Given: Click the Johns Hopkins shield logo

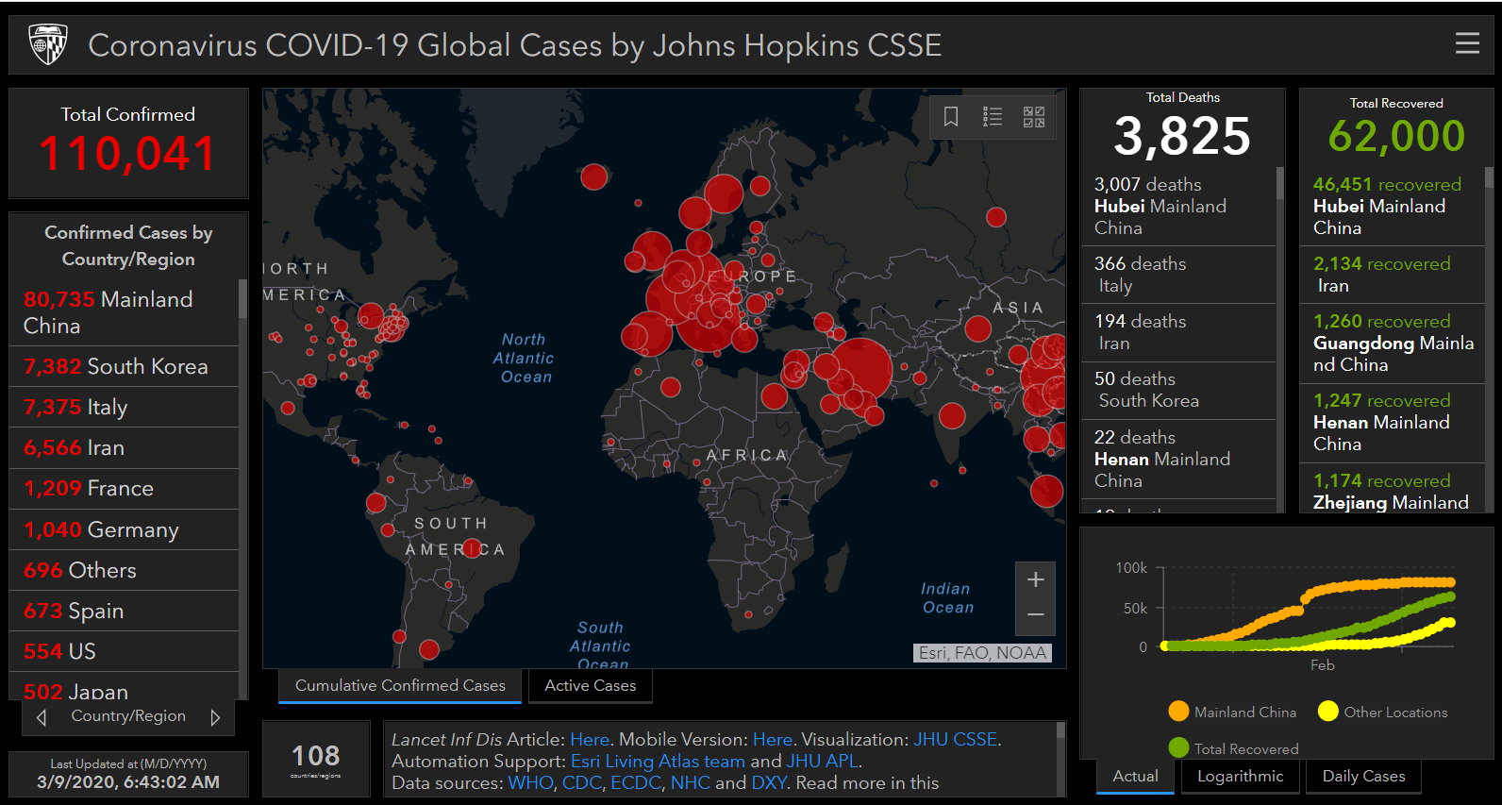Looking at the screenshot, I should click(x=48, y=44).
